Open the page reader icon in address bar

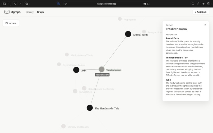66,4
